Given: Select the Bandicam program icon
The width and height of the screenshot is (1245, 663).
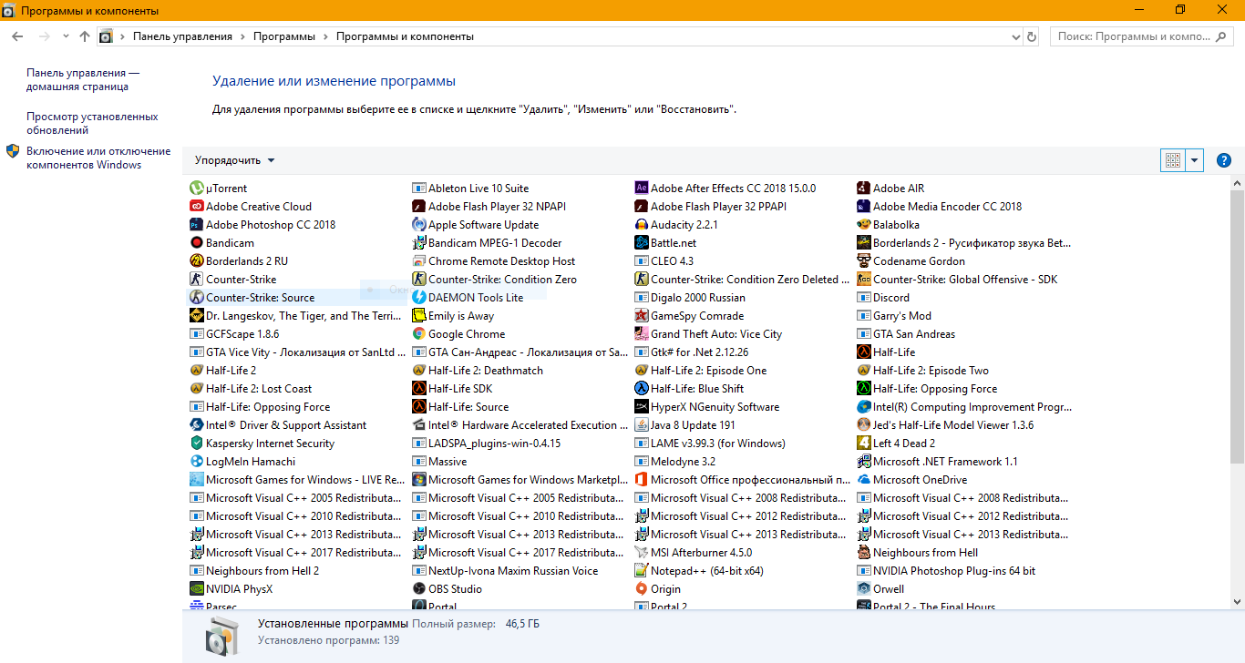Looking at the screenshot, I should click(196, 243).
